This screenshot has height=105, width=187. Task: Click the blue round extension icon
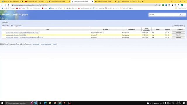tap(166, 5)
